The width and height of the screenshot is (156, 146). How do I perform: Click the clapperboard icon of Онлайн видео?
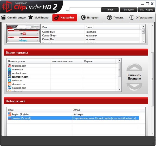coord(3,17)
